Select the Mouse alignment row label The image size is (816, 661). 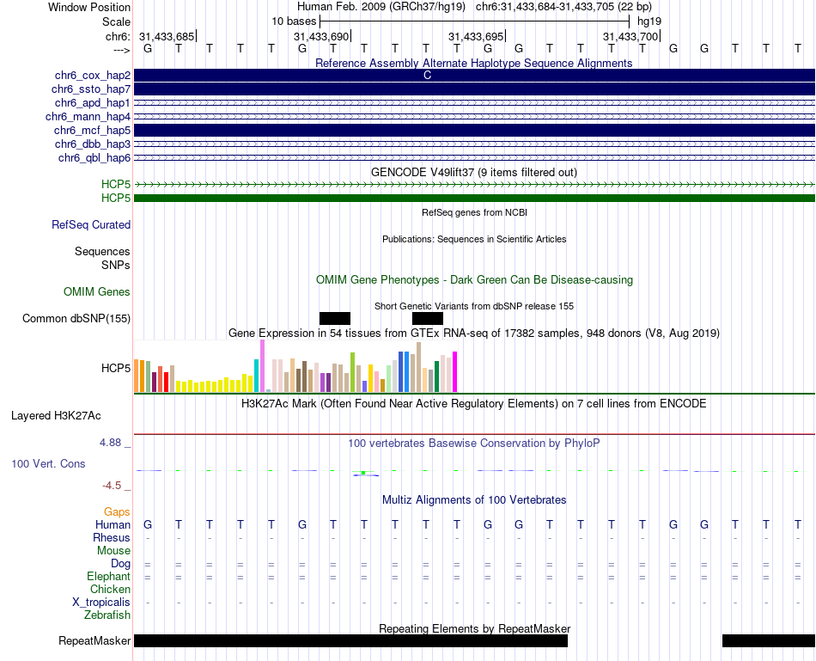(x=114, y=551)
